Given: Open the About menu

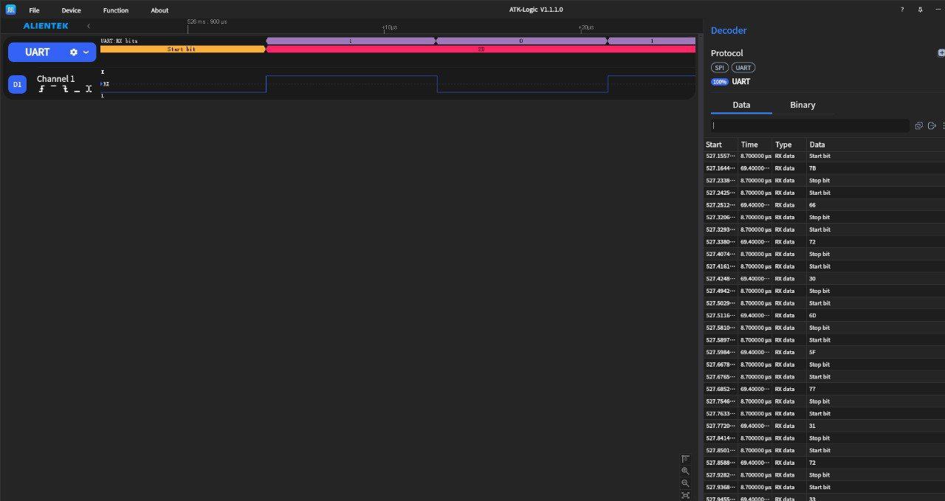Looking at the screenshot, I should click(159, 10).
